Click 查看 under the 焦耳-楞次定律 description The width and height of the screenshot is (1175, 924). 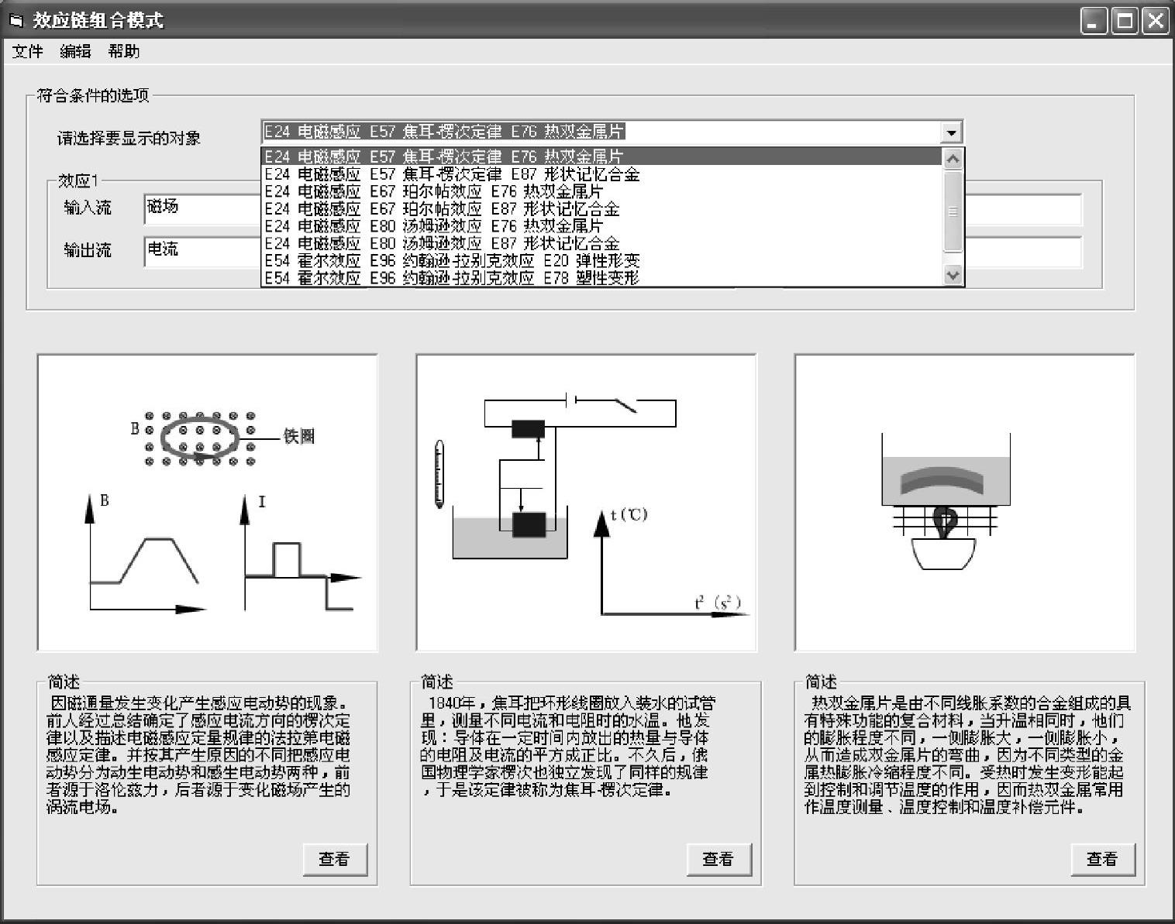718,859
